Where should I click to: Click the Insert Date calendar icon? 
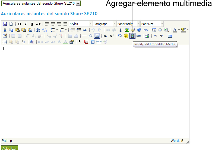154,30
